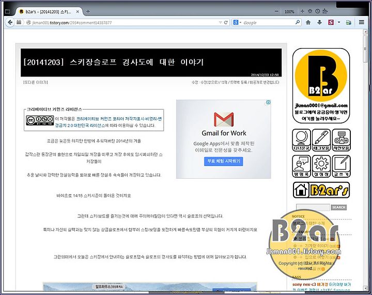Click the post title 스키장슬로프 경사도에 대한 이야기

pos(136,62)
